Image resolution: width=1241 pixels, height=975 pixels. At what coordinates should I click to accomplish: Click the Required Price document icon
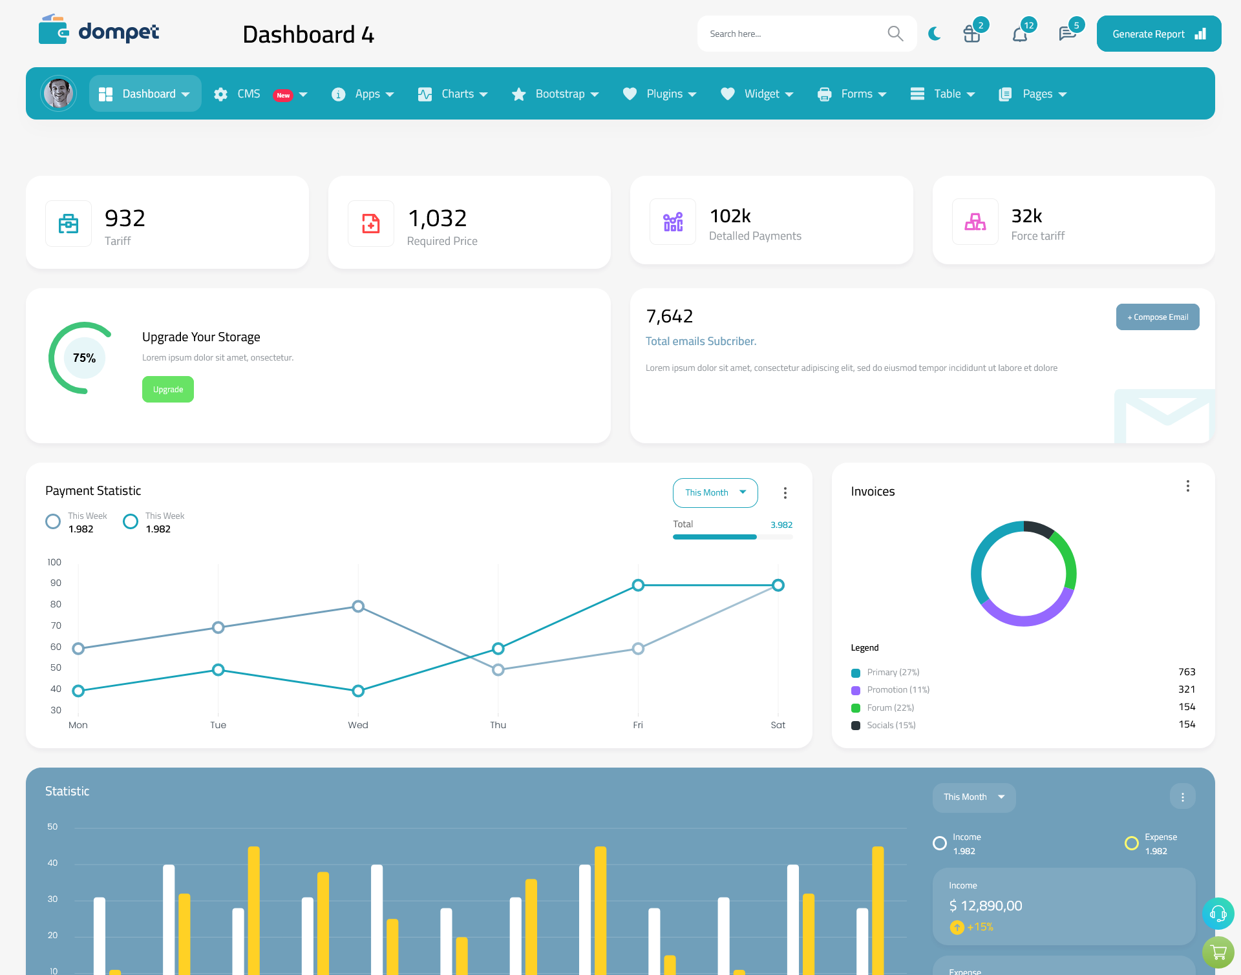pos(370,220)
